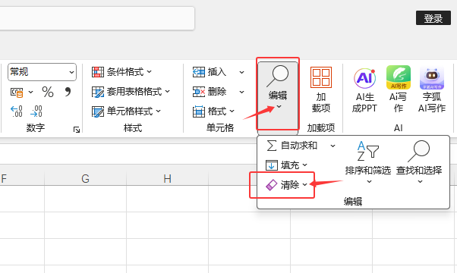Launch the Ai写作 add-in
Screen dimensions: 457x273
398,89
